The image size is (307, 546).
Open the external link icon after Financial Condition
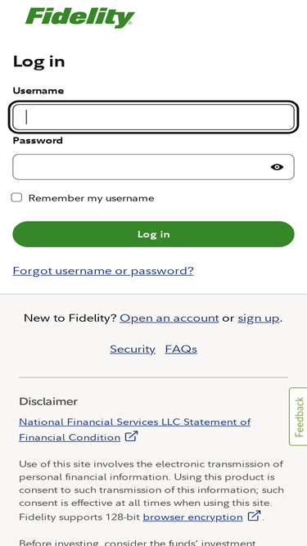[x=131, y=436]
